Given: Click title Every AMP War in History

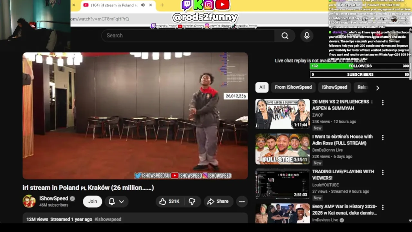Looking at the screenshot, I should [x=344, y=210].
